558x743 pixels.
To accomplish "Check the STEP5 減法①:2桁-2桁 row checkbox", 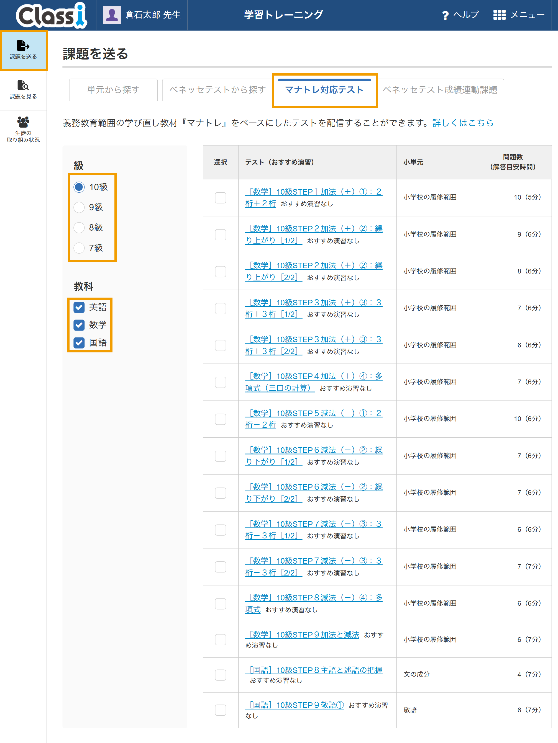I will [221, 419].
